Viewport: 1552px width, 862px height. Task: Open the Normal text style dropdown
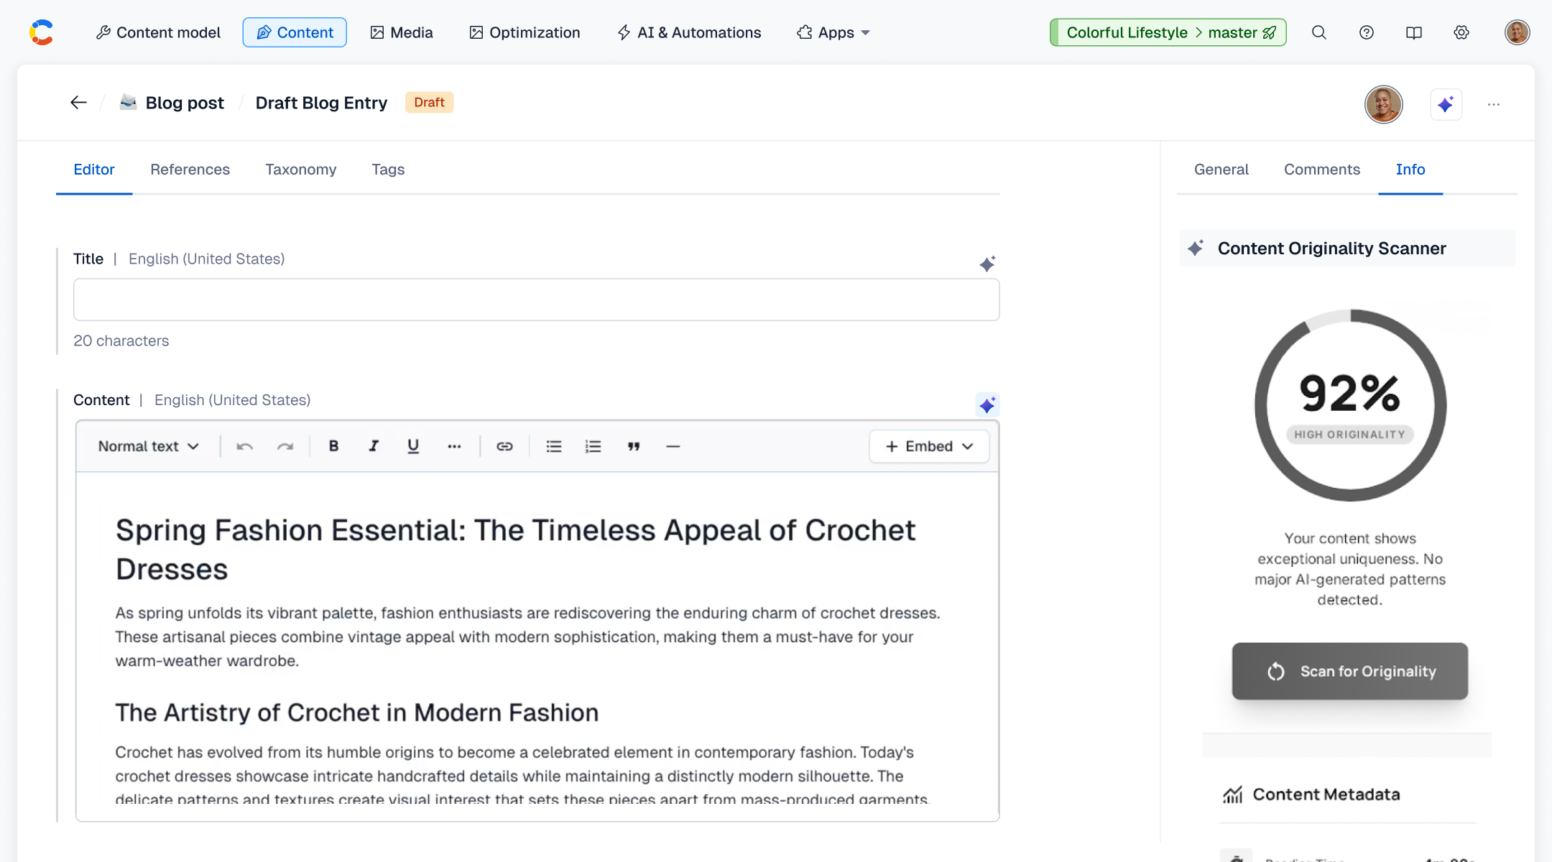(x=148, y=446)
